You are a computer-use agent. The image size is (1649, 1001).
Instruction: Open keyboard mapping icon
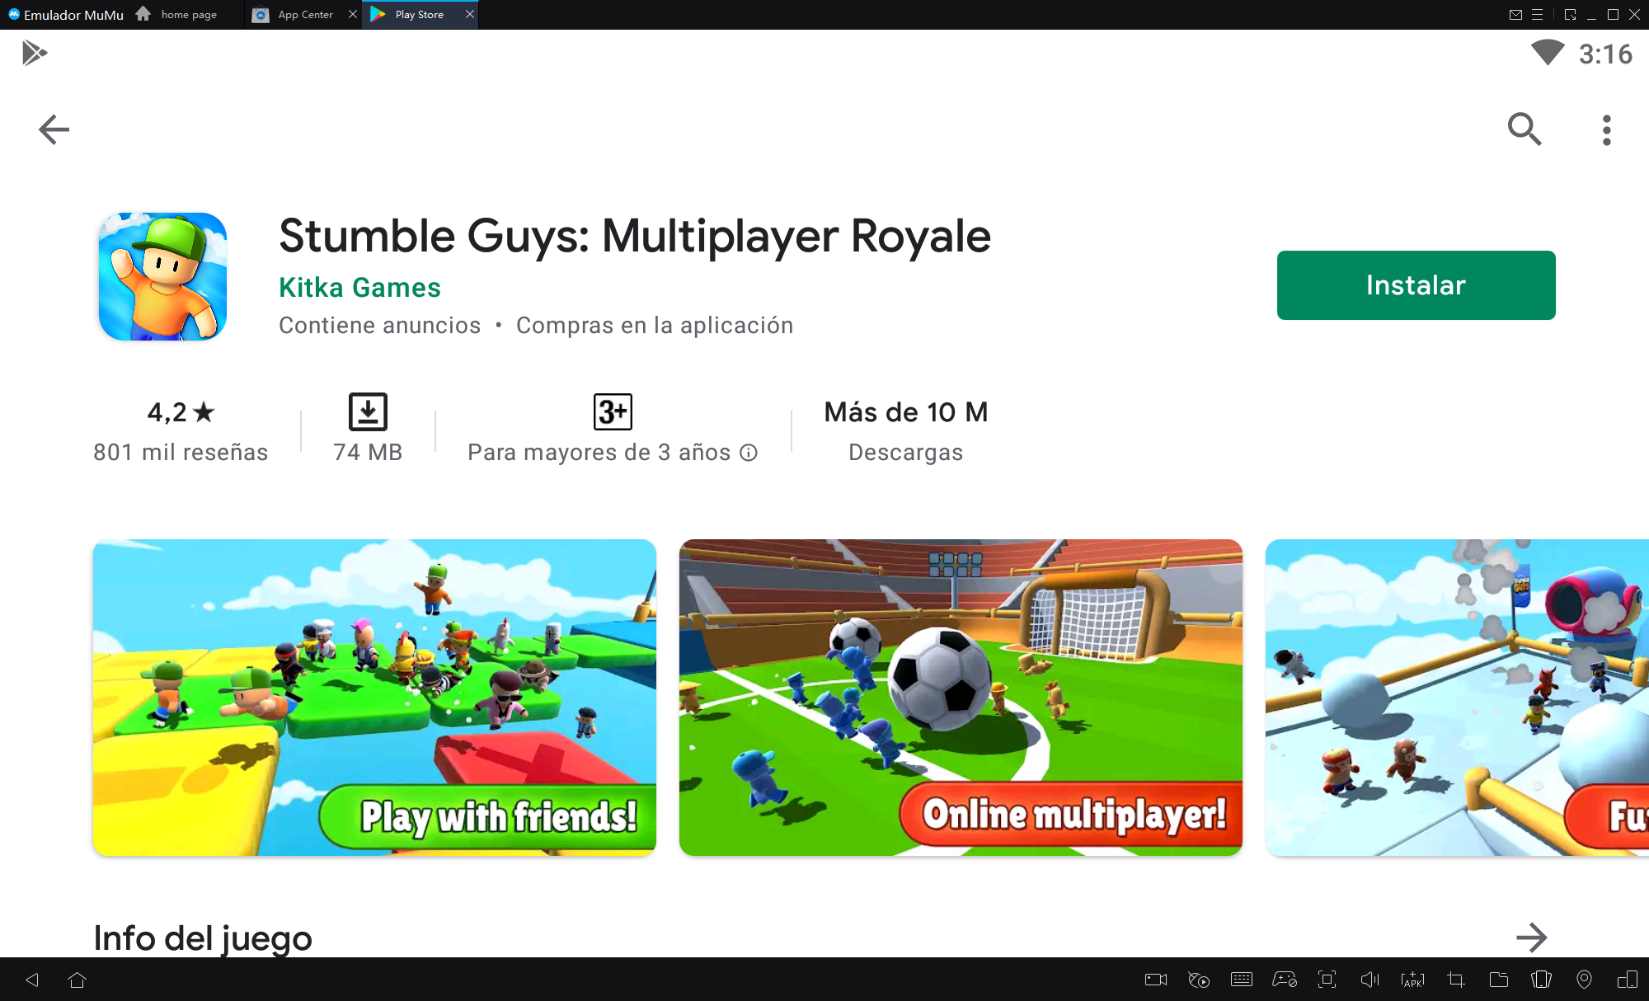pyautogui.click(x=1242, y=980)
